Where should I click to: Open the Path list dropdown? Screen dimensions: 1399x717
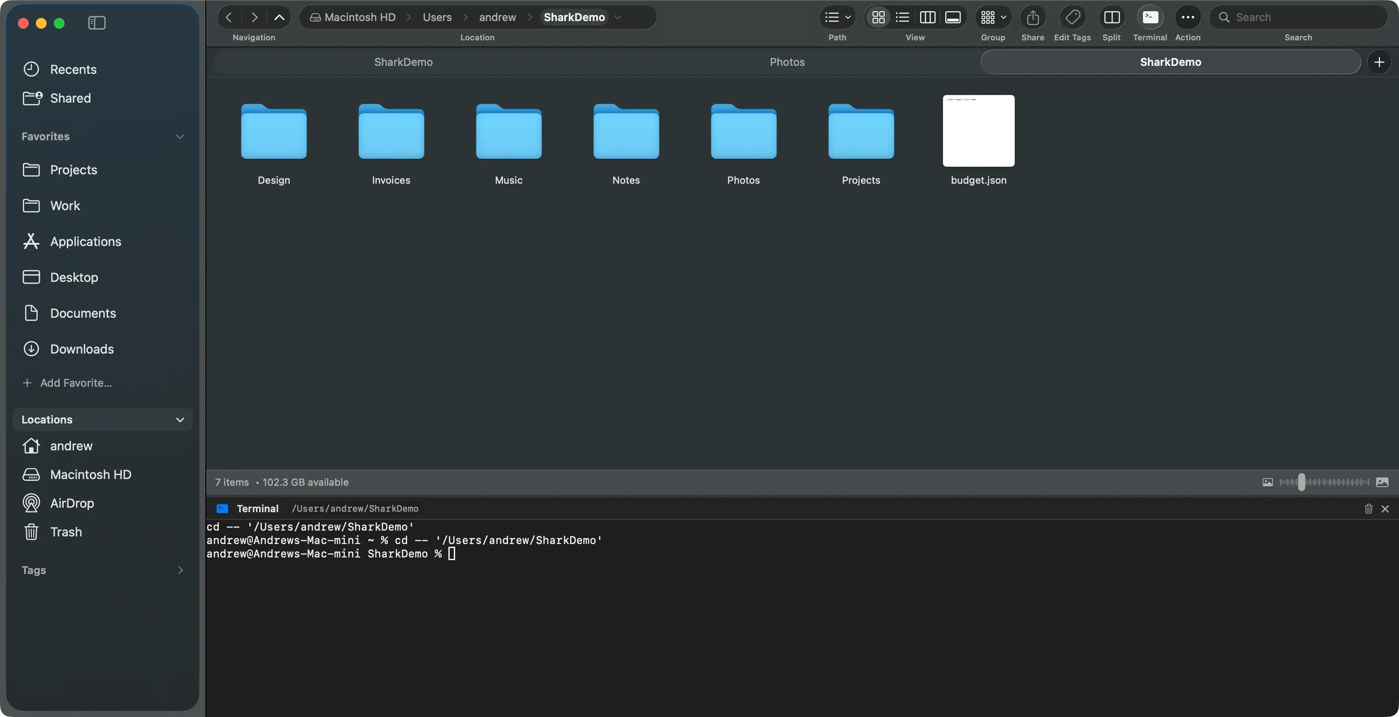[x=837, y=17]
